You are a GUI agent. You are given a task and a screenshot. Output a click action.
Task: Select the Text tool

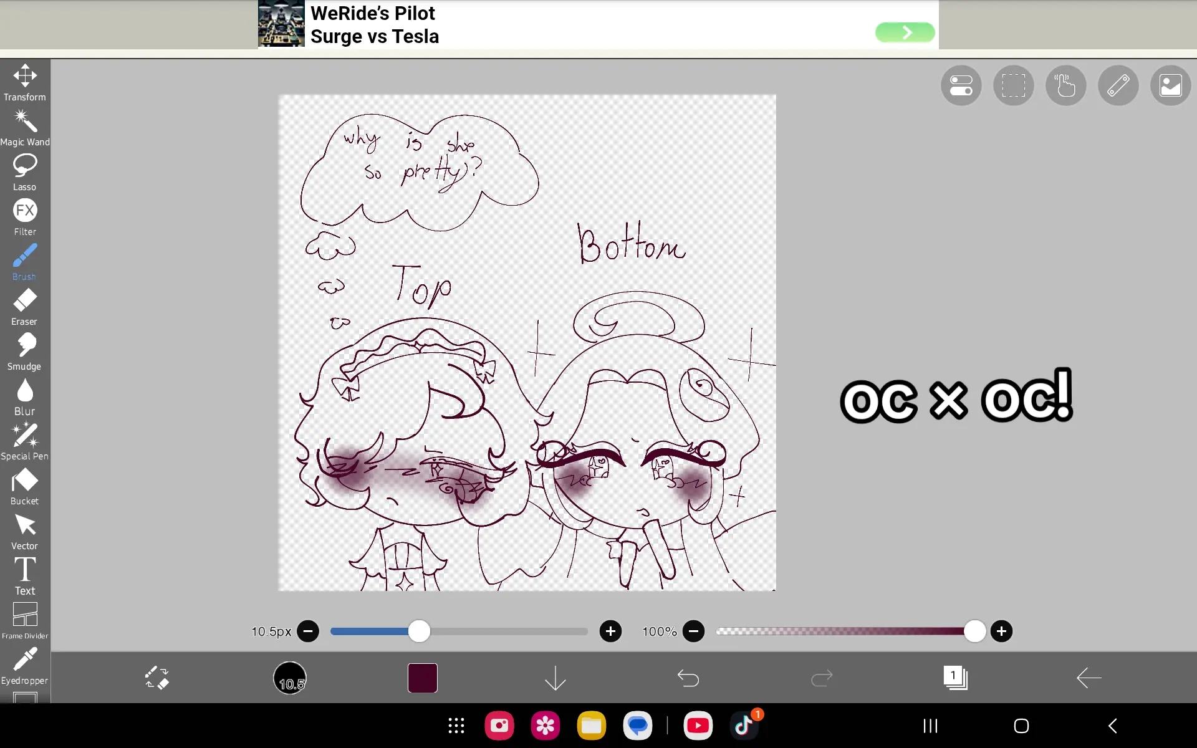25,577
